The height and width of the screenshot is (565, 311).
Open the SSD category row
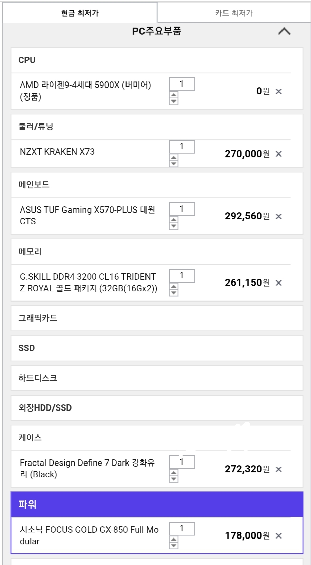pyautogui.click(x=157, y=348)
